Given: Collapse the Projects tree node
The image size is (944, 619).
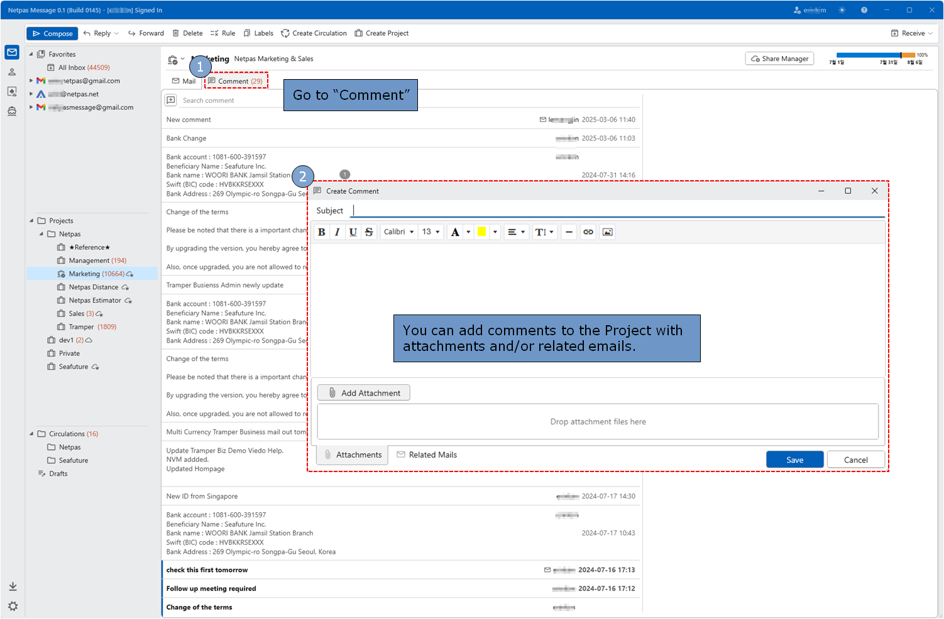Looking at the screenshot, I should tap(31, 221).
